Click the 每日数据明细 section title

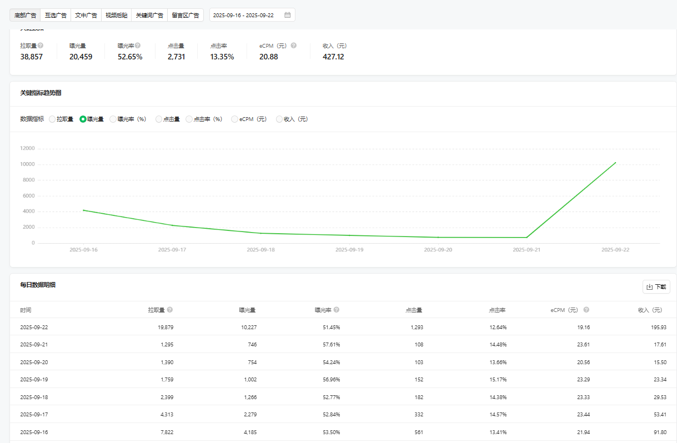(x=38, y=285)
